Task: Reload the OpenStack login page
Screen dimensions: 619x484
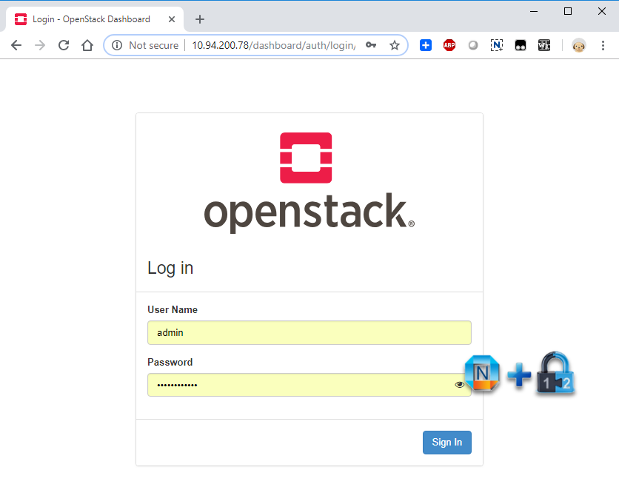Action: [64, 45]
